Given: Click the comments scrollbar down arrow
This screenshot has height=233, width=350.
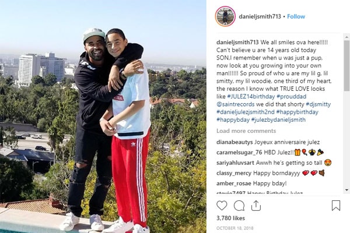Looking at the screenshot, I should (x=346, y=190).
